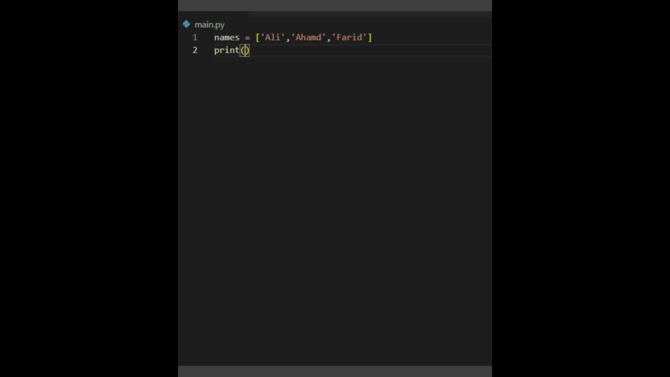This screenshot has width=670, height=377.
Task: Click line number 2 in gutter
Action: (195, 50)
